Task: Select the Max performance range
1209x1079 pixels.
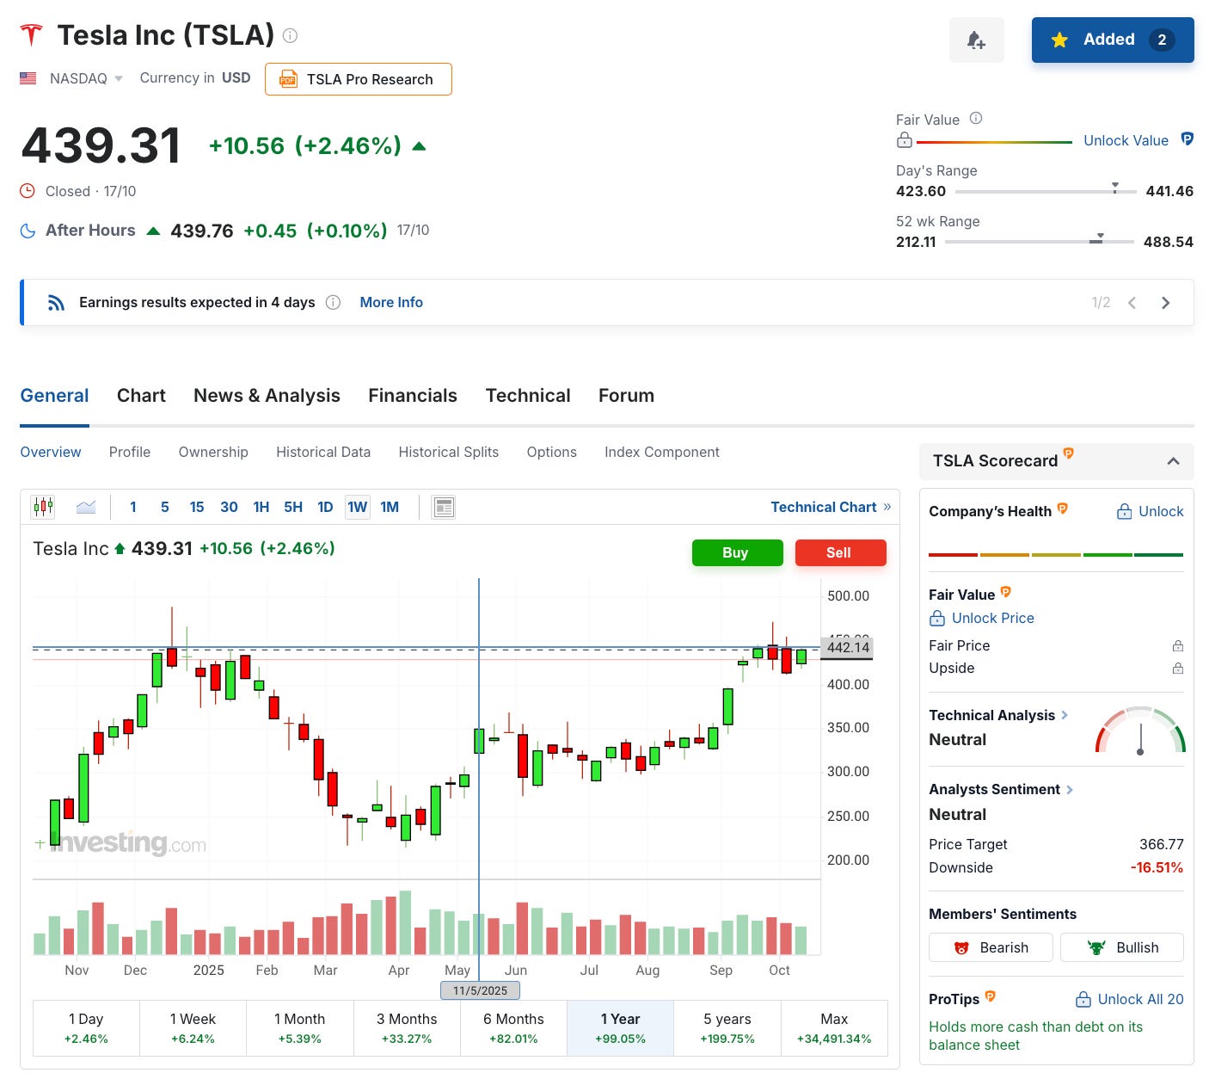Action: 834,1028
